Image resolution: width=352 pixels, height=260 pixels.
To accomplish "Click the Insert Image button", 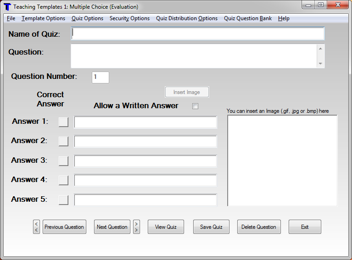I will (x=187, y=92).
